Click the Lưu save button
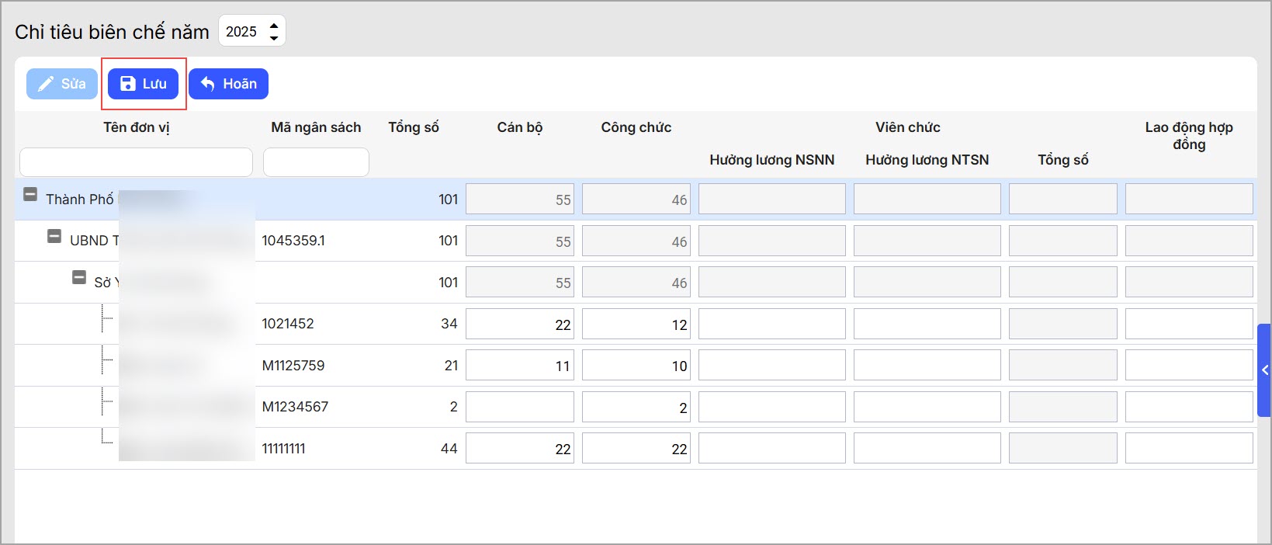 pos(144,84)
